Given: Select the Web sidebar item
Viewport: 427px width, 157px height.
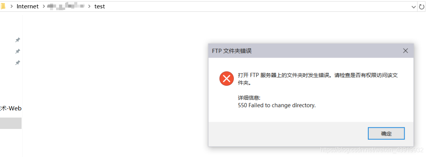Looking at the screenshot, I should [x=11, y=108].
